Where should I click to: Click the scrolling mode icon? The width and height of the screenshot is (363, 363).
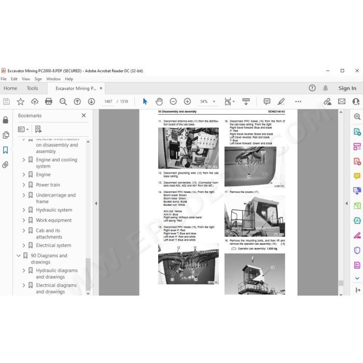click(x=246, y=102)
